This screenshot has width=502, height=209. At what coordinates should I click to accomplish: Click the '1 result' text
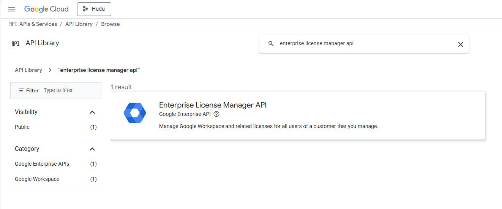click(x=121, y=87)
